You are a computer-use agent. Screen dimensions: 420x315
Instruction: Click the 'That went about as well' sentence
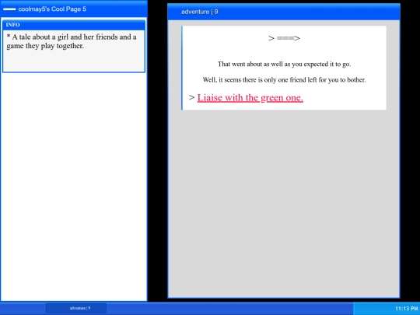[284, 64]
